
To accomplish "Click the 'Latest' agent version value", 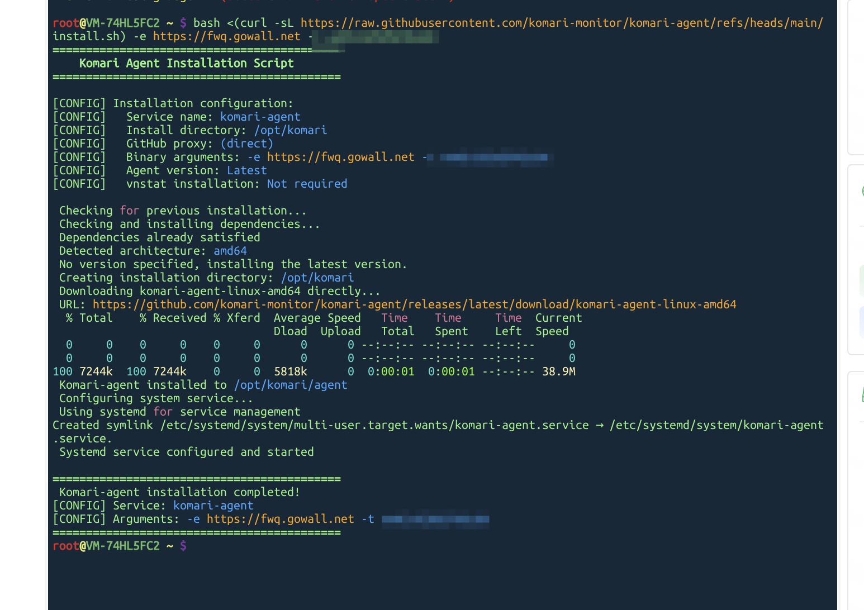I will pos(247,170).
